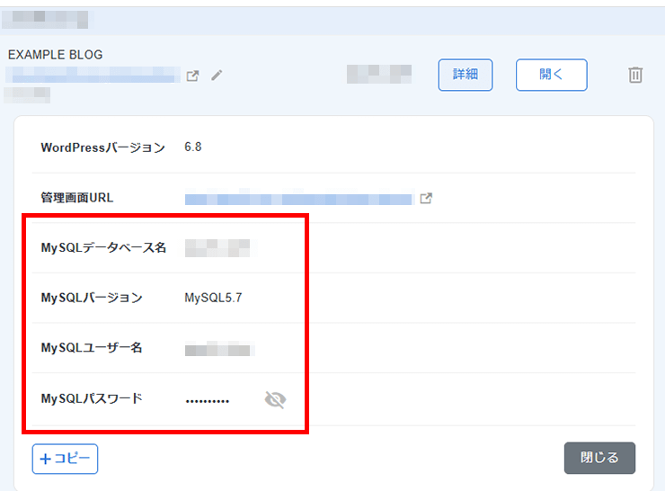
Task: Click the MySQLデータベース名 value
Action: [x=216, y=248]
